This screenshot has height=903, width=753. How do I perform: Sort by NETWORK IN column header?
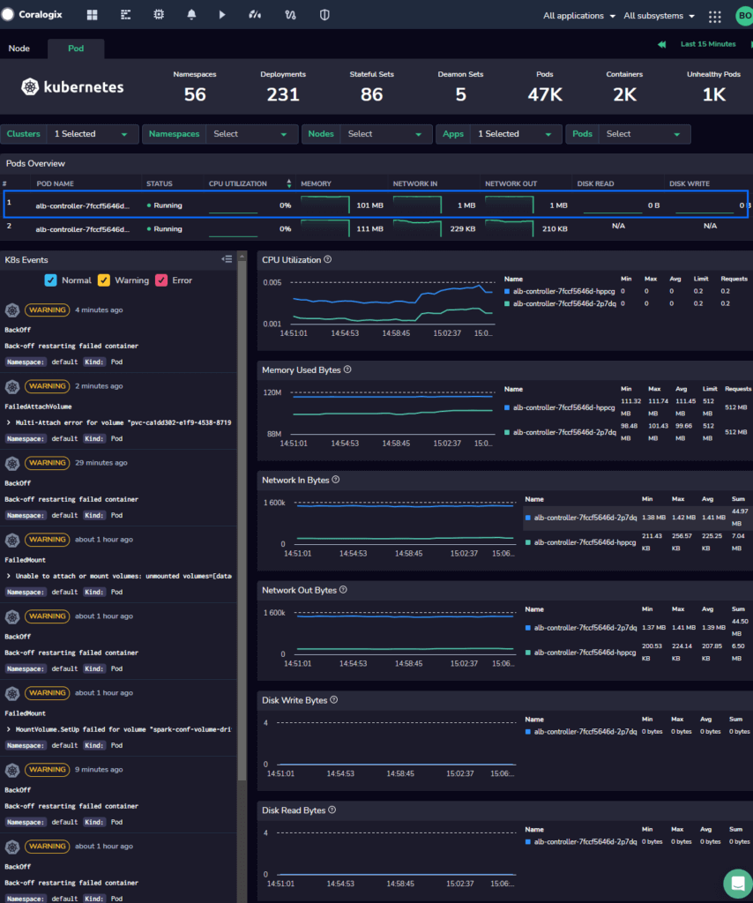point(415,183)
